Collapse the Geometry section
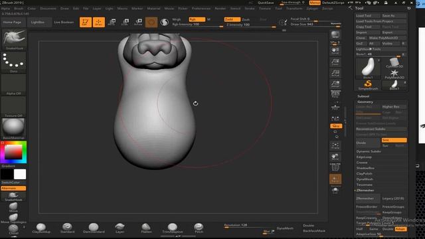425x239 pixels. [x=365, y=102]
